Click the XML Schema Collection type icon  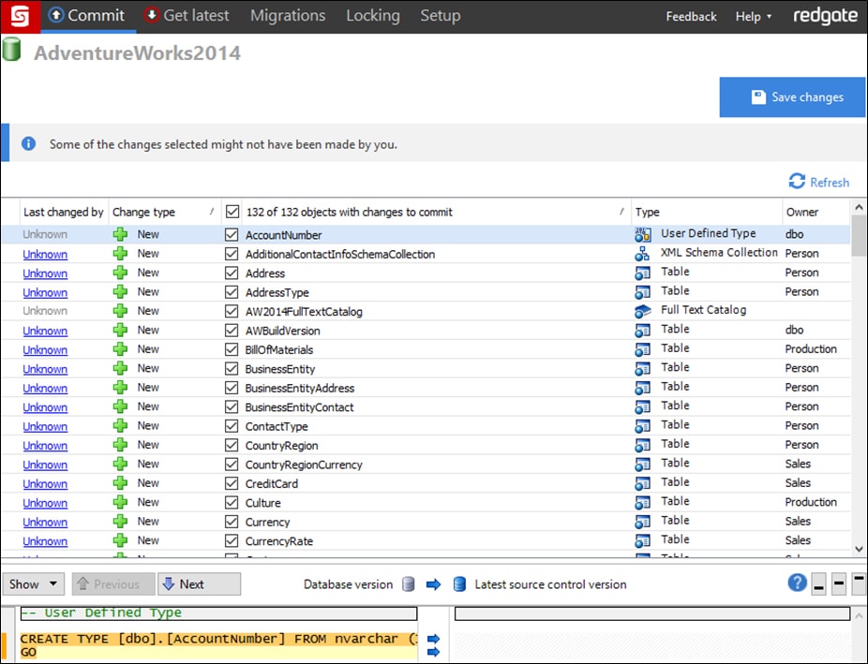642,254
